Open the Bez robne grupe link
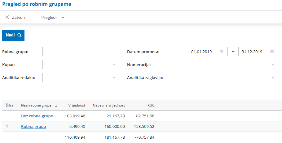The width and height of the screenshot is (282, 143). point(37,116)
